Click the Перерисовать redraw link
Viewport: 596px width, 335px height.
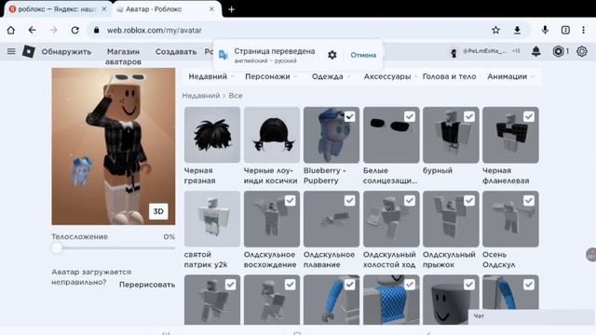(147, 285)
